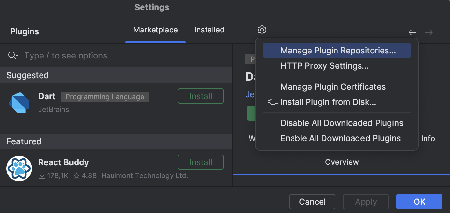Screen dimensions: 450x213
Task: Navigate back with the left arrow
Action: pos(412,32)
